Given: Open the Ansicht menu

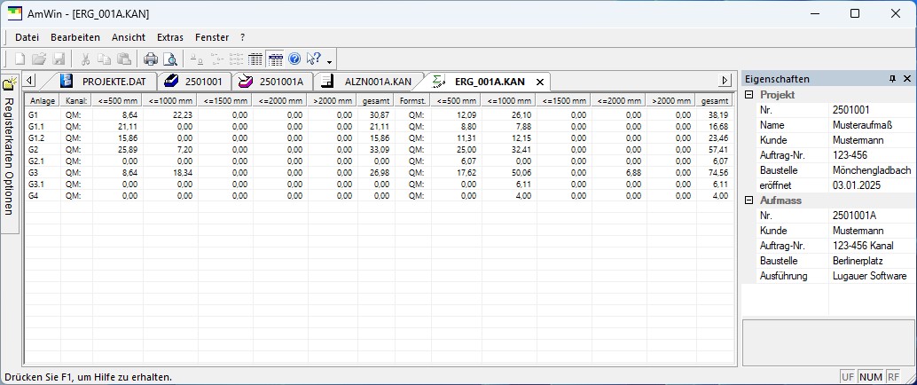Looking at the screenshot, I should pos(129,37).
